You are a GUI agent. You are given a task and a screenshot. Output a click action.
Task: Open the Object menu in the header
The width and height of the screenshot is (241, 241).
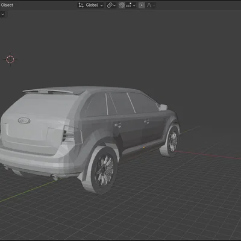[7, 5]
